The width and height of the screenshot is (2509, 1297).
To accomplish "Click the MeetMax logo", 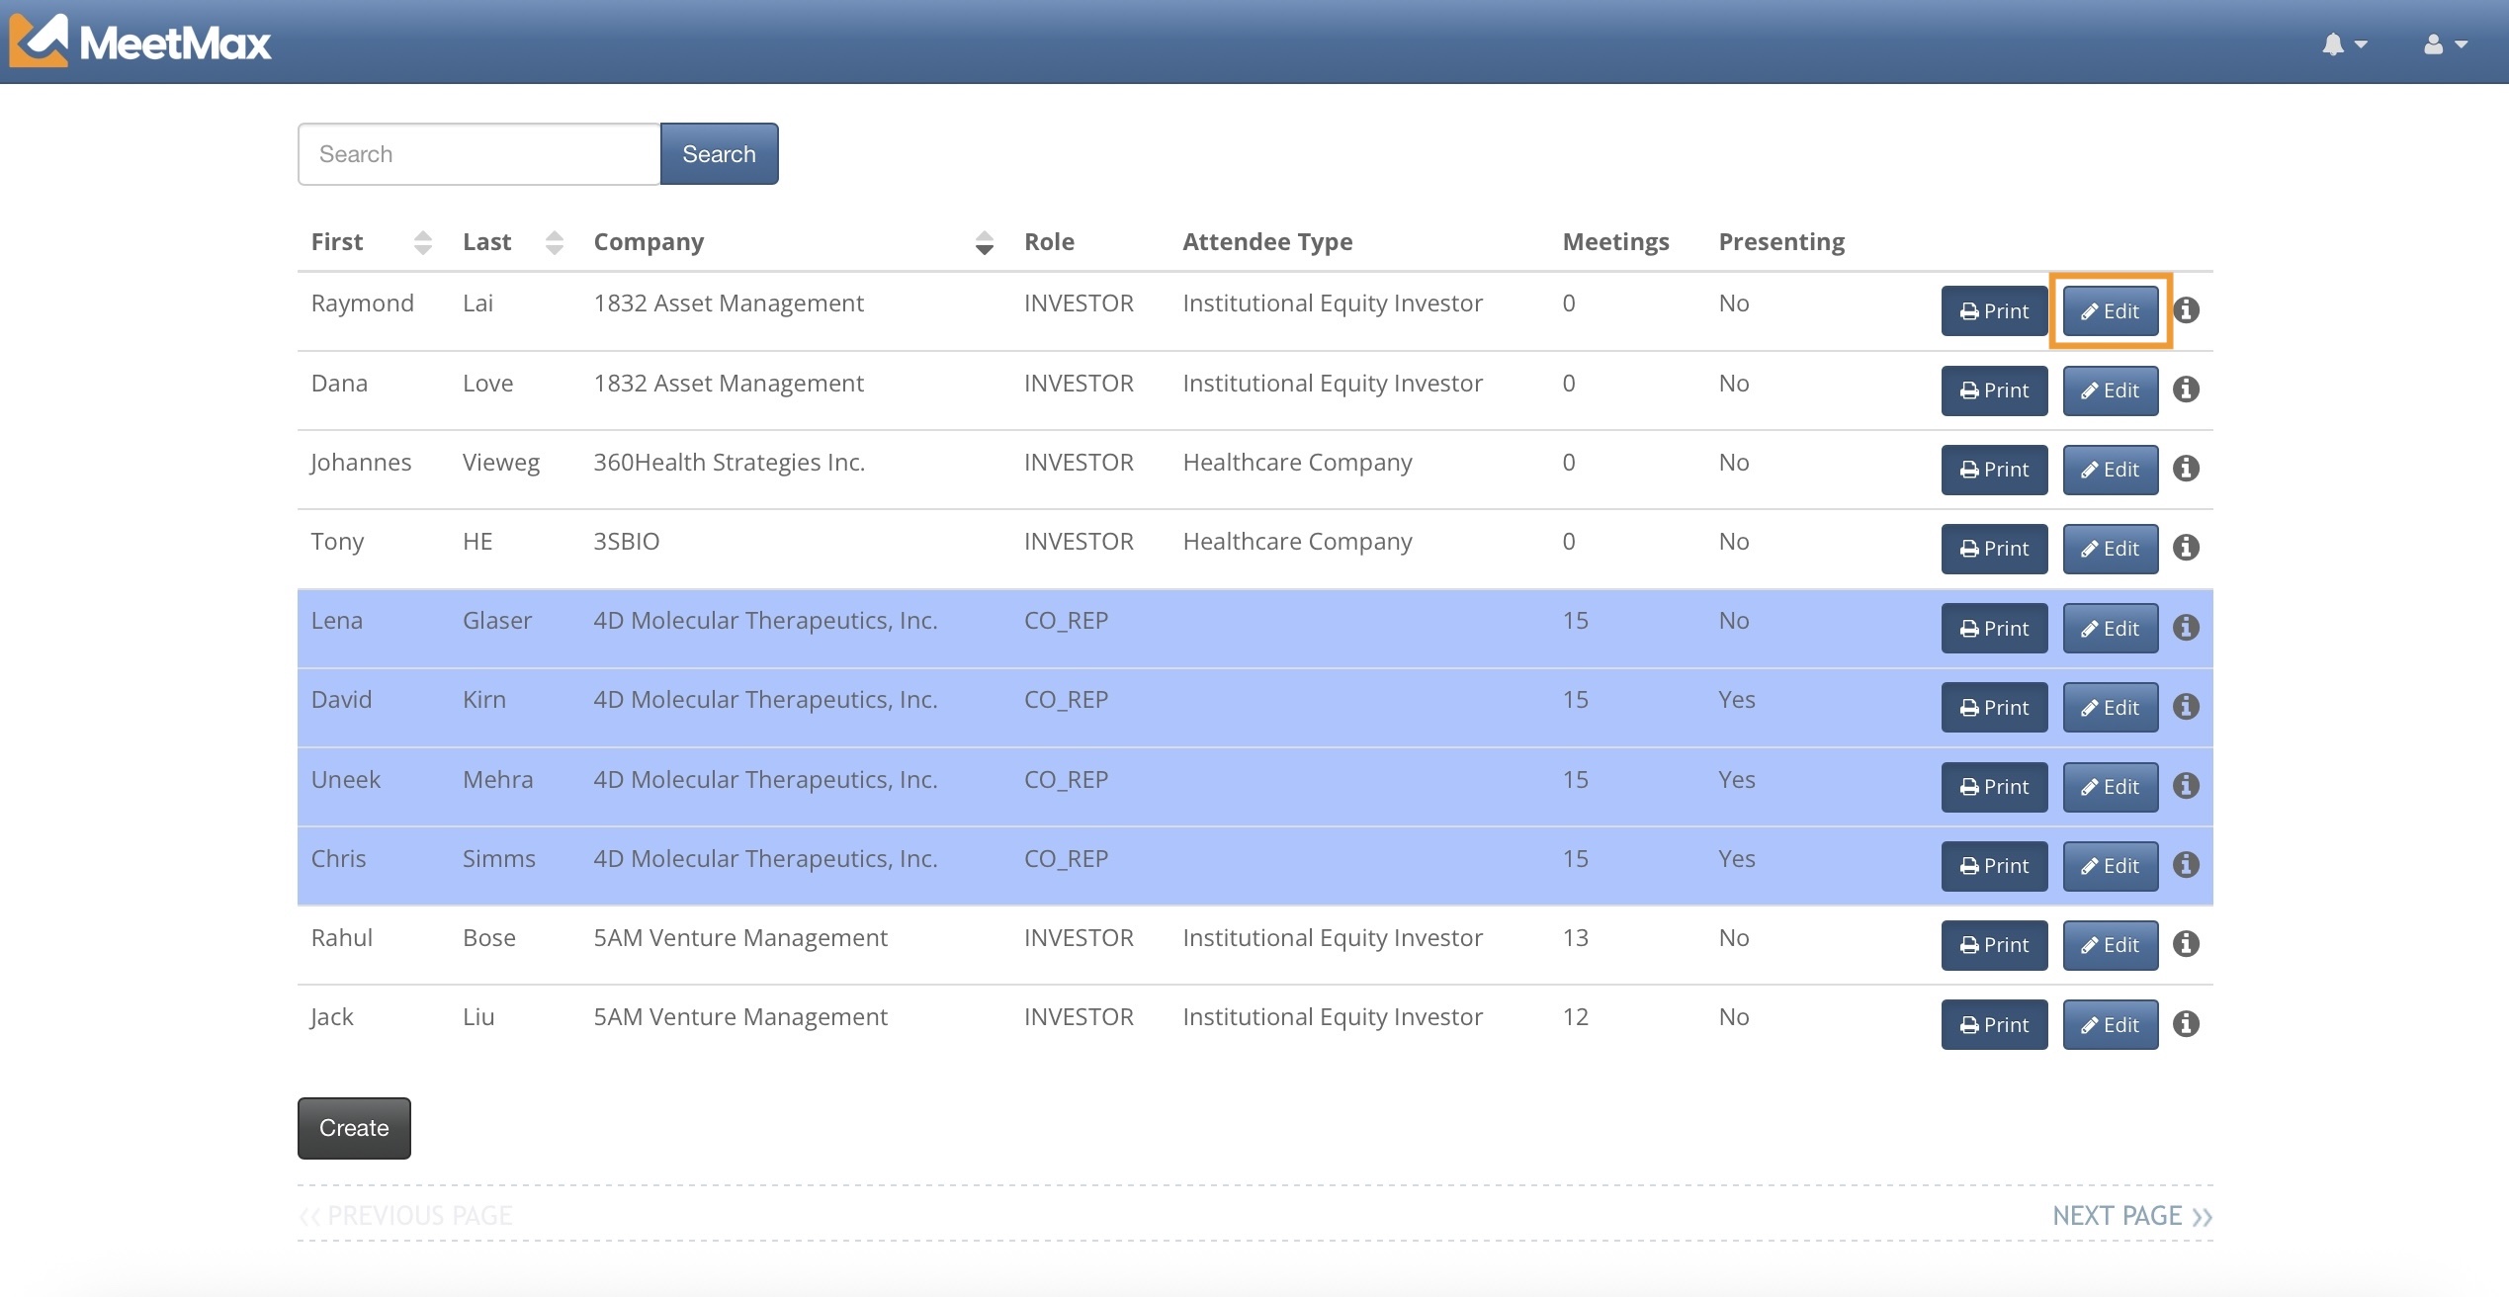I will [x=140, y=42].
